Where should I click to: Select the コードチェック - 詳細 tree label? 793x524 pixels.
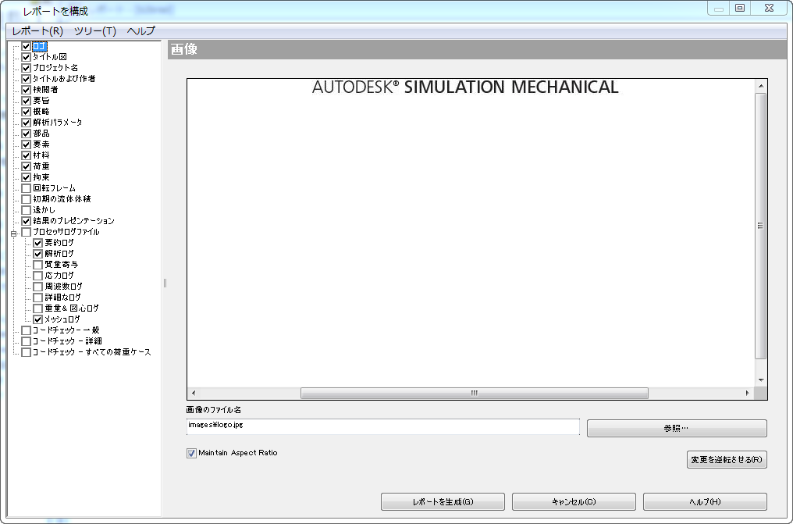pos(67,341)
